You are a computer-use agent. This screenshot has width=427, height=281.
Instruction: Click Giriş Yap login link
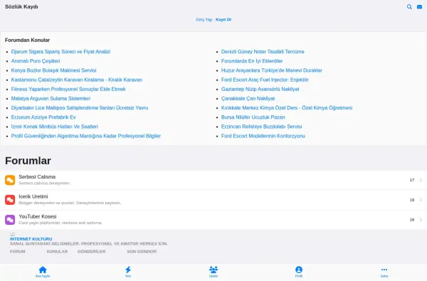pos(204,20)
